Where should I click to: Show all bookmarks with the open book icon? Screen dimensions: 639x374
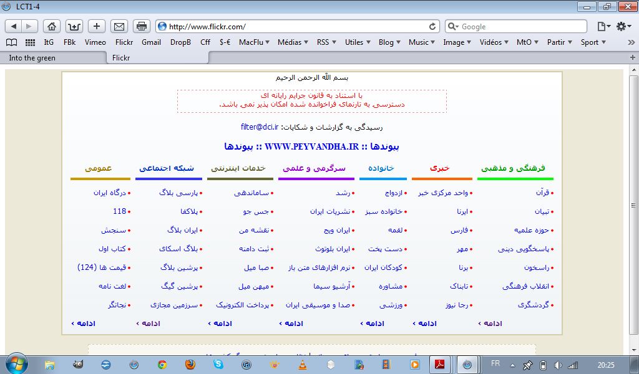point(11,42)
